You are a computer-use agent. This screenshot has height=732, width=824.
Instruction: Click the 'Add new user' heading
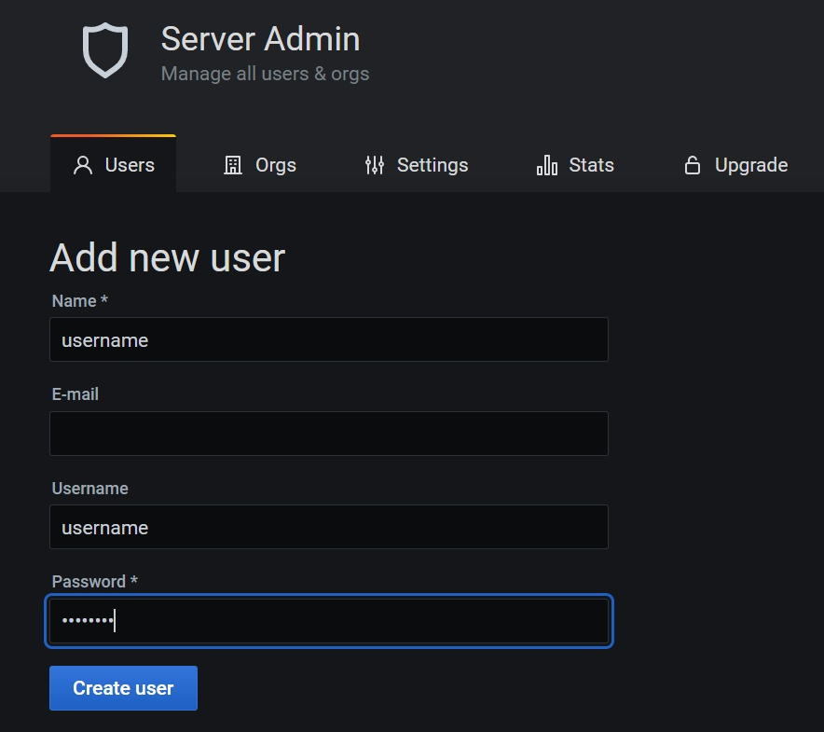pyautogui.click(x=167, y=258)
